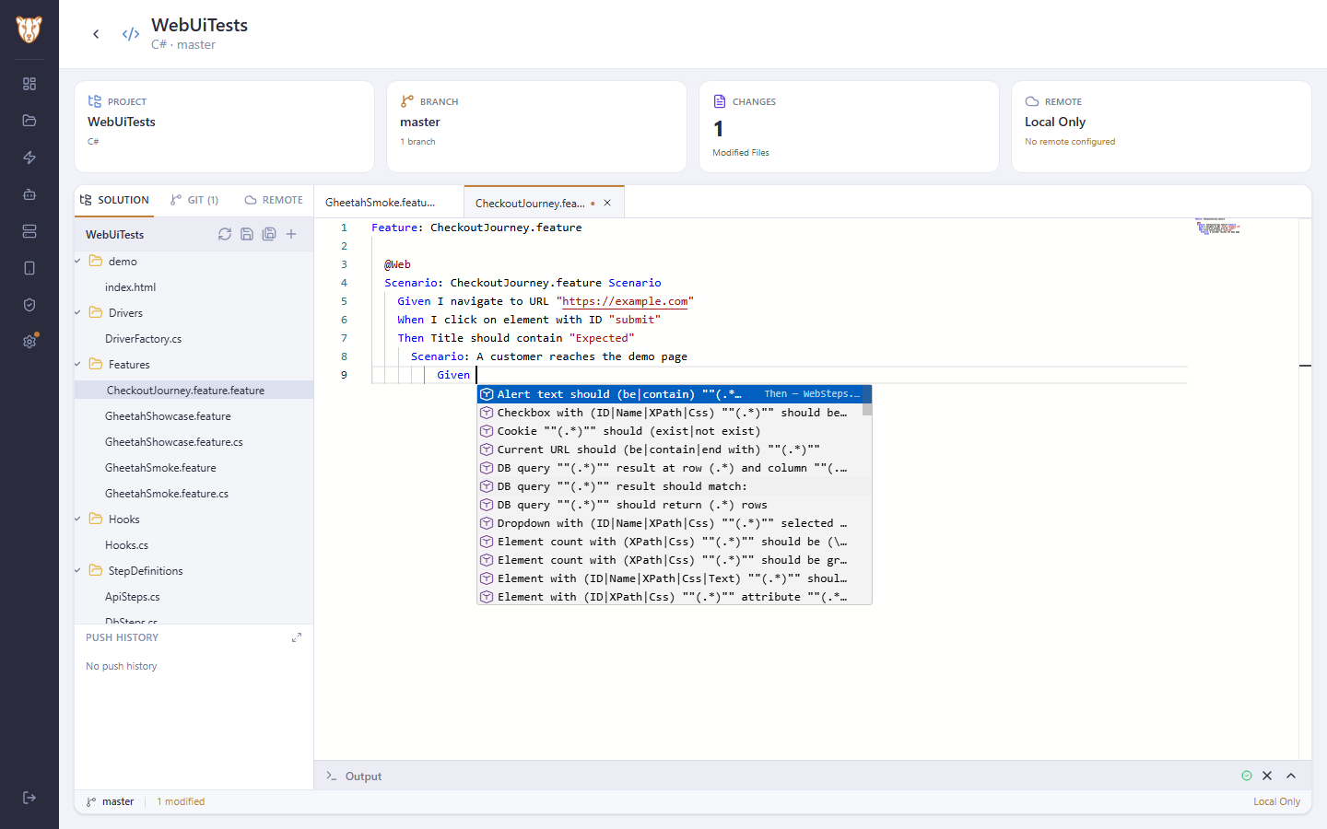The image size is (1327, 829).
Task: Click the logout icon at sidebar bottom
Action: coord(29,798)
